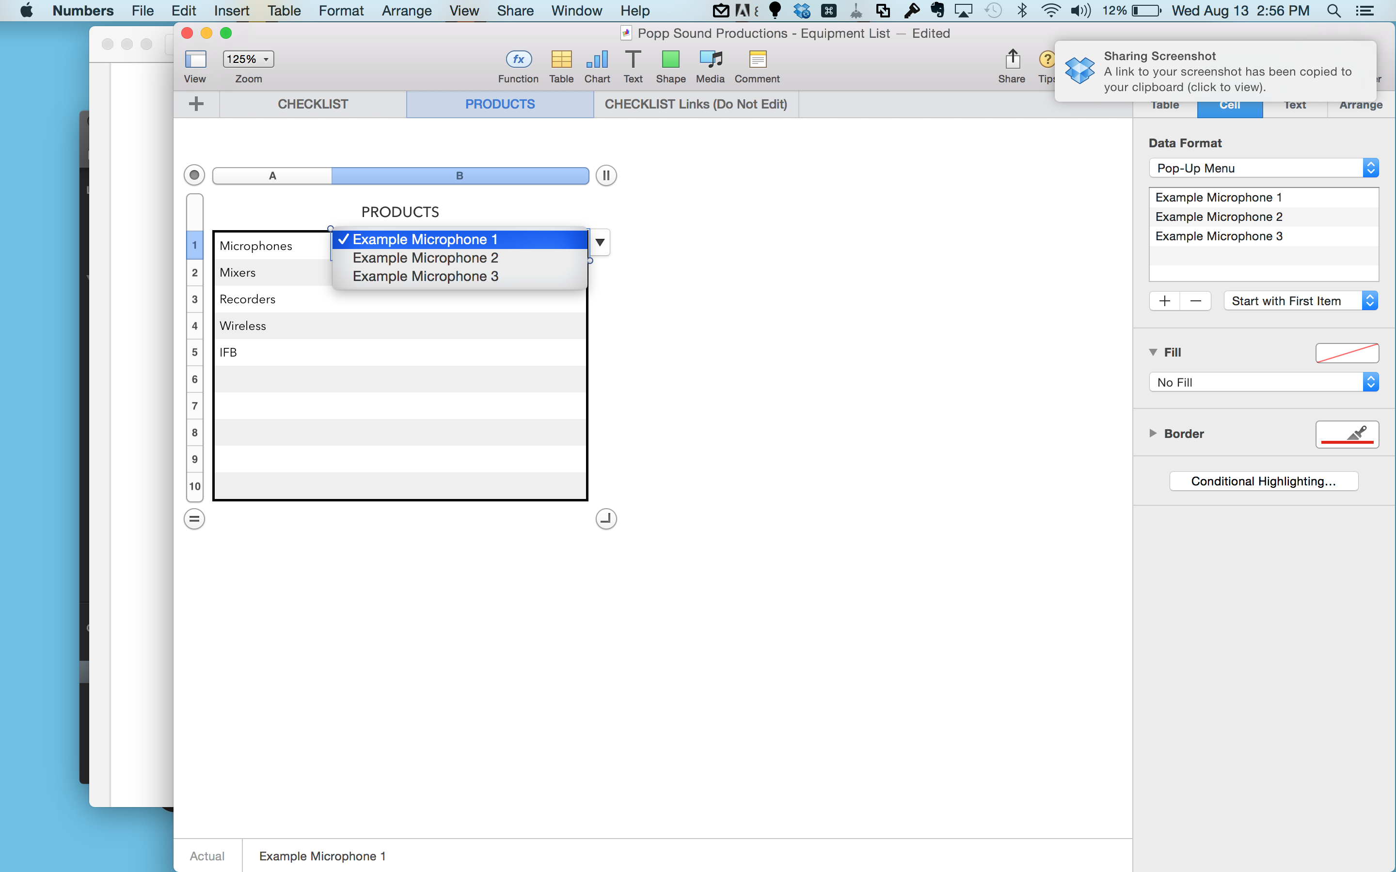Click the View sidebar toggle icon

point(195,60)
